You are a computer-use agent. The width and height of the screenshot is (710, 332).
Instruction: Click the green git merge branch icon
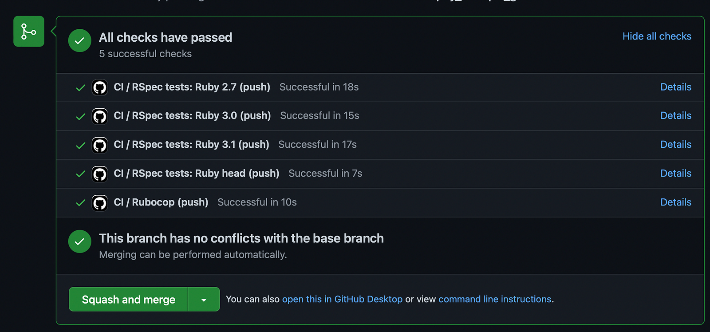click(29, 32)
